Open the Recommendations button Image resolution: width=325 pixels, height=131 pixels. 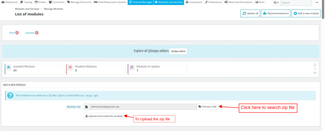(x=275, y=13)
